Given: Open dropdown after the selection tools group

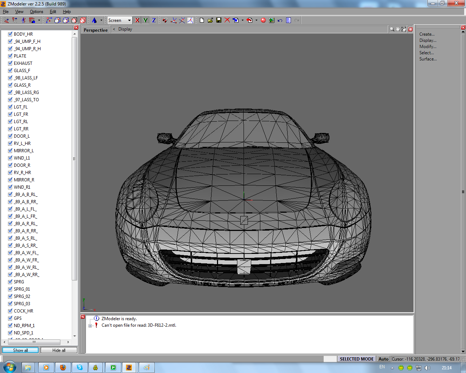Looking at the screenshot, I should coord(39,20).
